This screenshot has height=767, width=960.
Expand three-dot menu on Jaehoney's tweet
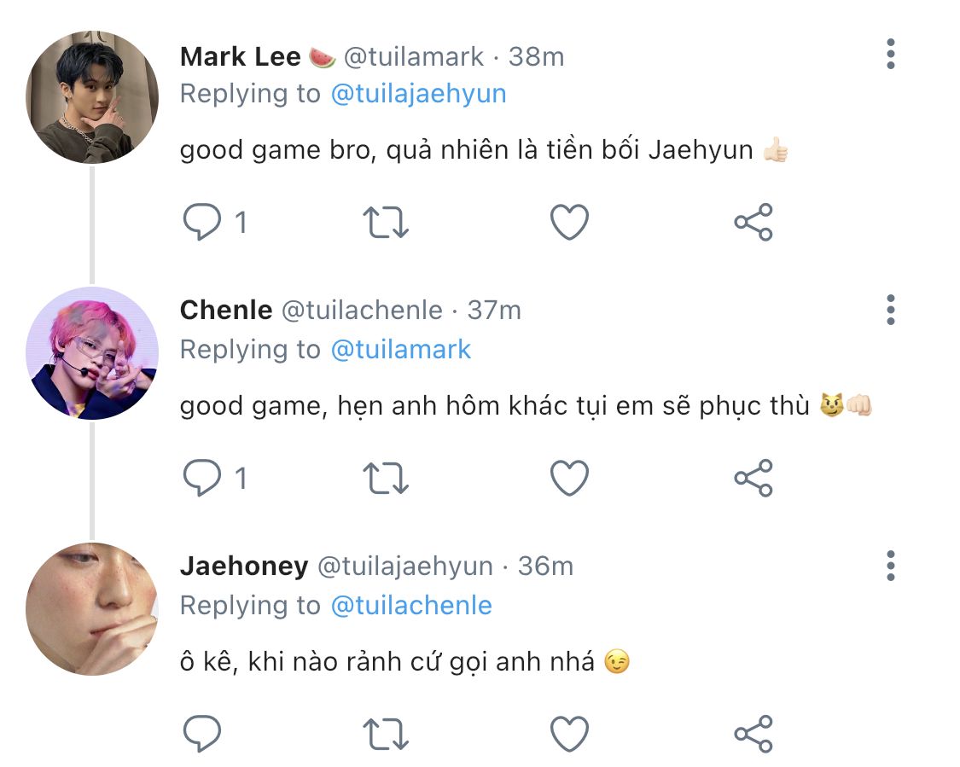click(x=891, y=566)
